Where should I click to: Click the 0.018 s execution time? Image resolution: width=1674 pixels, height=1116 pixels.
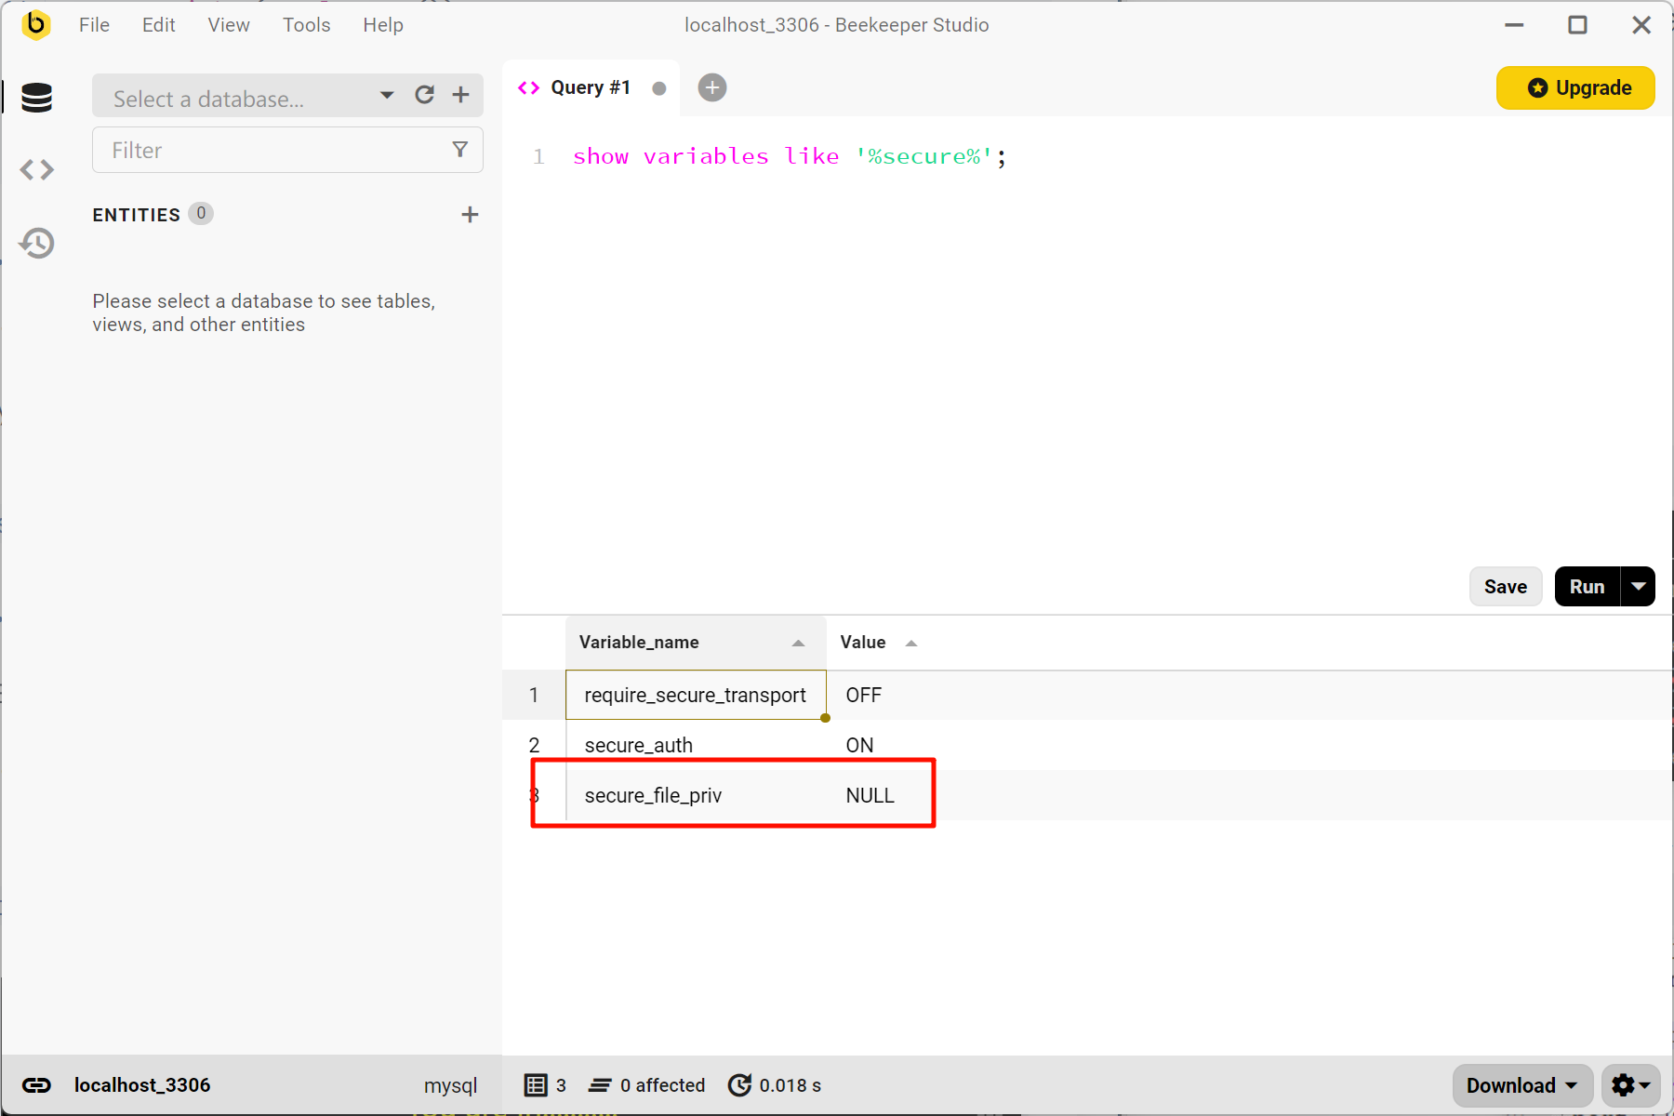click(x=790, y=1085)
